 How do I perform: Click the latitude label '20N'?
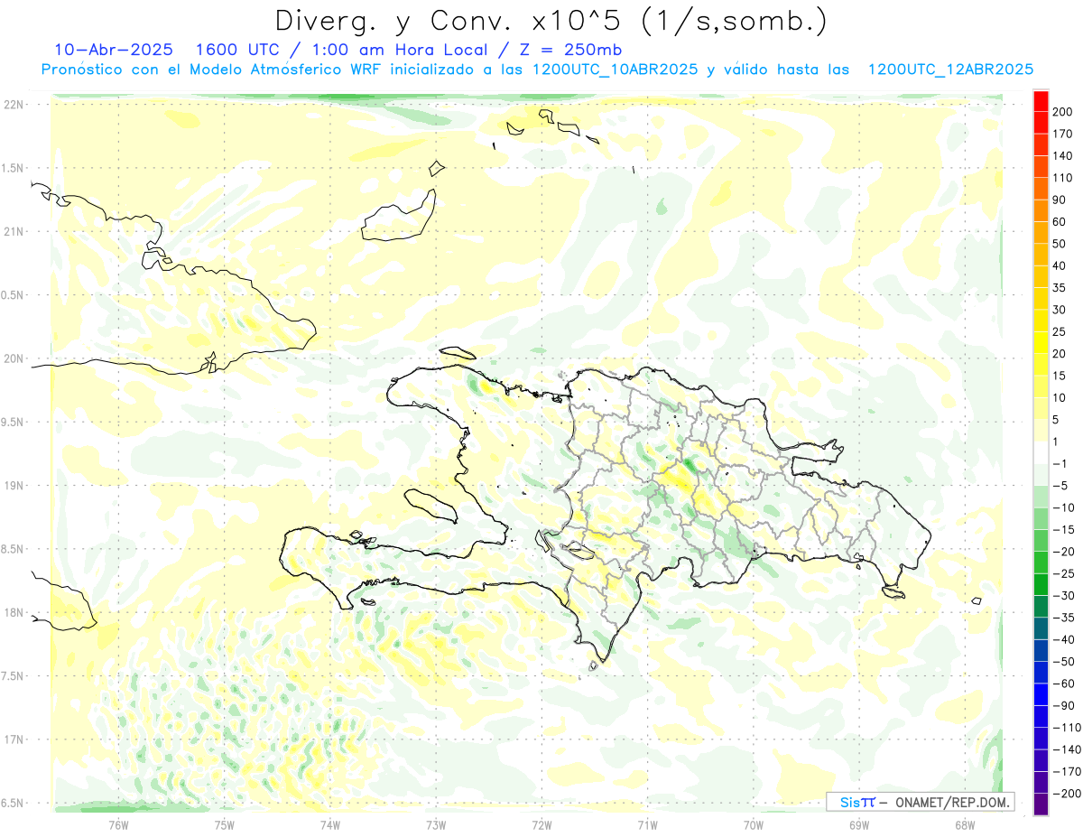point(13,358)
